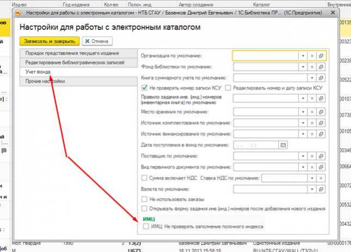Viewport: 351px width, 252px height.
Task: Tick the 'Не использовать заказы' checkbox
Action: 144,199
